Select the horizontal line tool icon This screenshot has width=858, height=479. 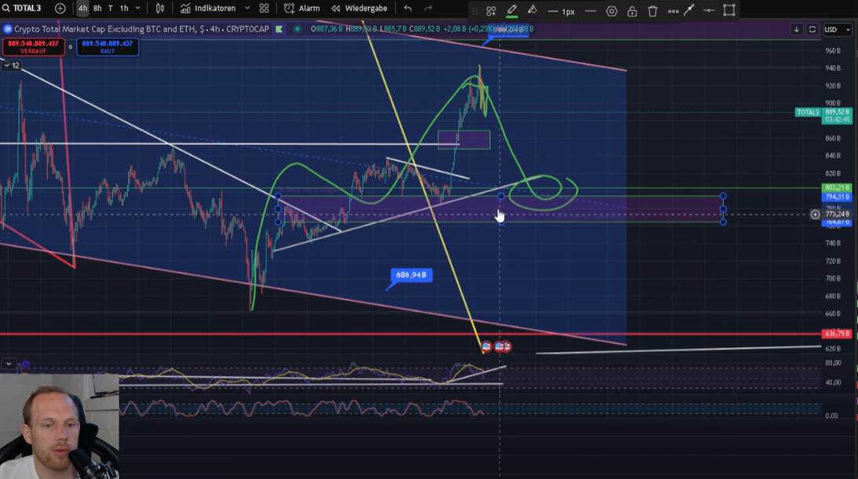pyautogui.click(x=709, y=10)
